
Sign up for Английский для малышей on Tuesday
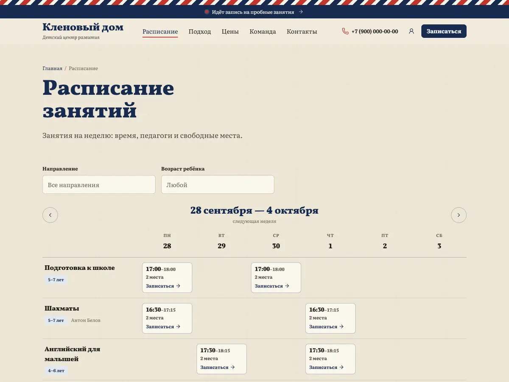(218, 368)
